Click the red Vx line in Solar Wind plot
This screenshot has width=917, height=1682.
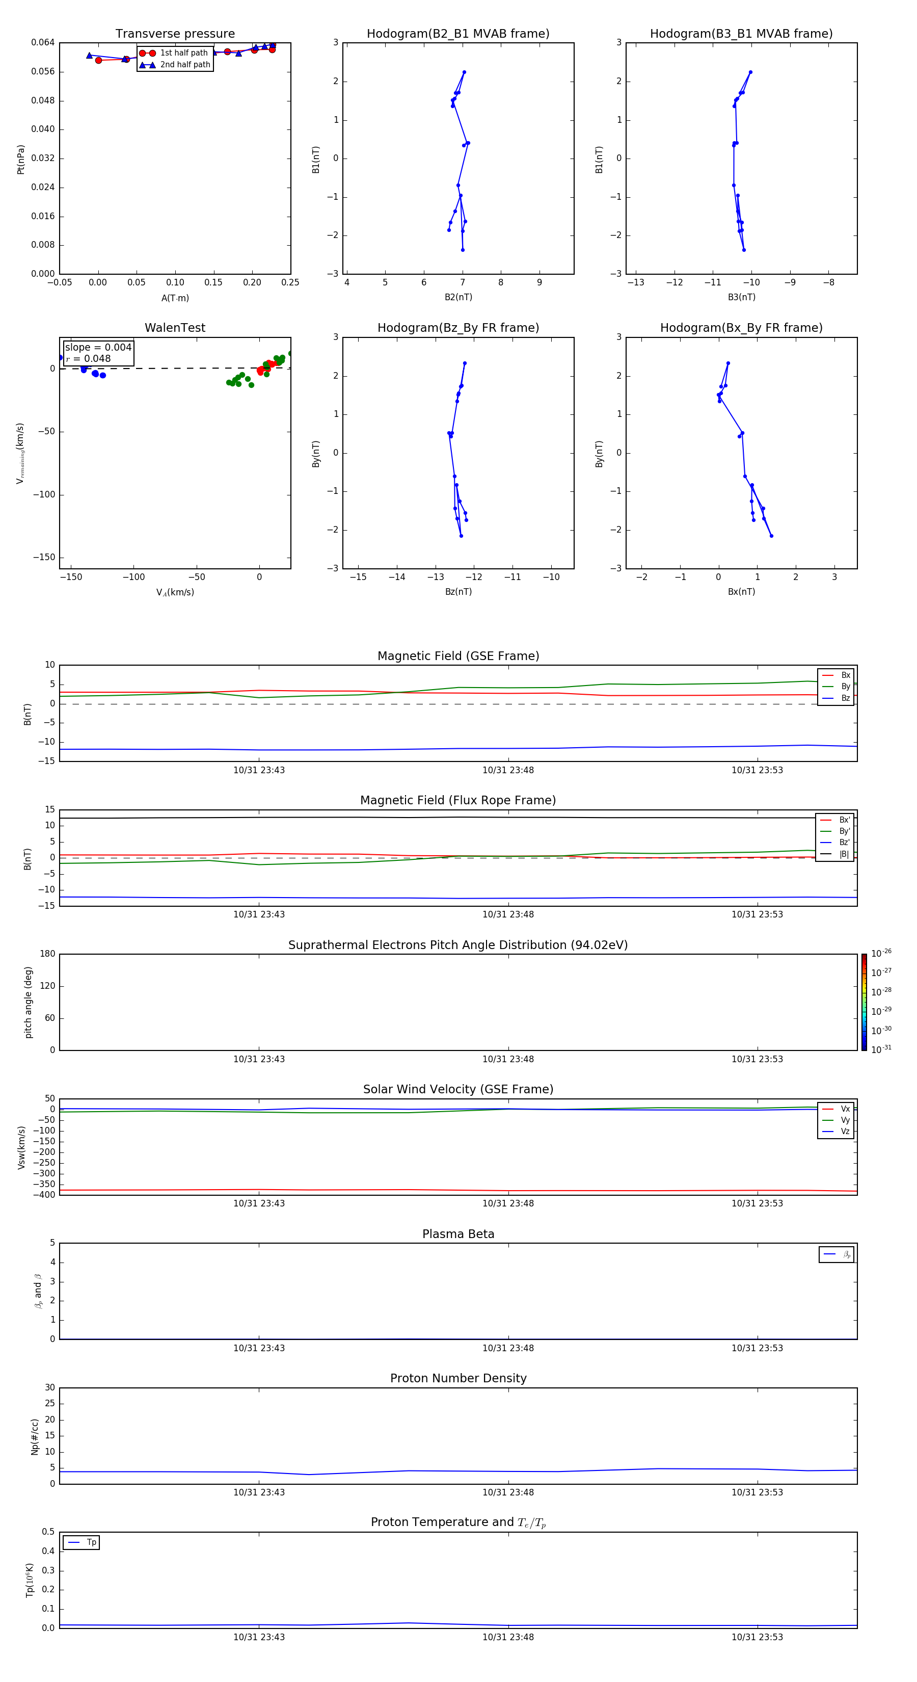coord(458,1190)
